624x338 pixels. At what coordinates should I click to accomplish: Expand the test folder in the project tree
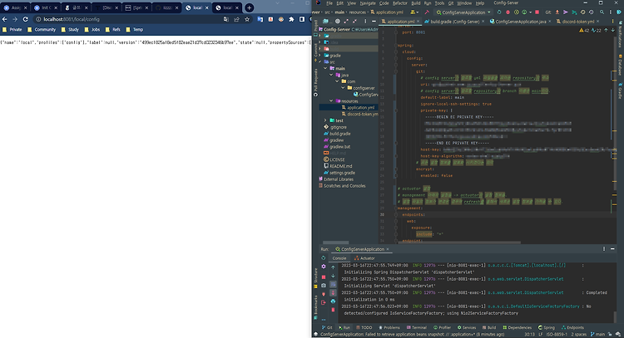click(x=325, y=120)
